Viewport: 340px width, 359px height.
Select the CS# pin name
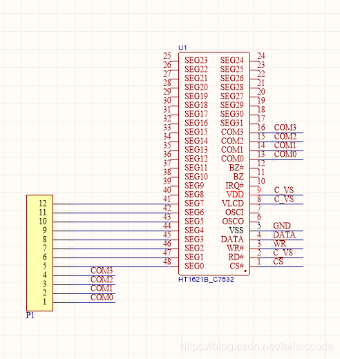coord(237,266)
